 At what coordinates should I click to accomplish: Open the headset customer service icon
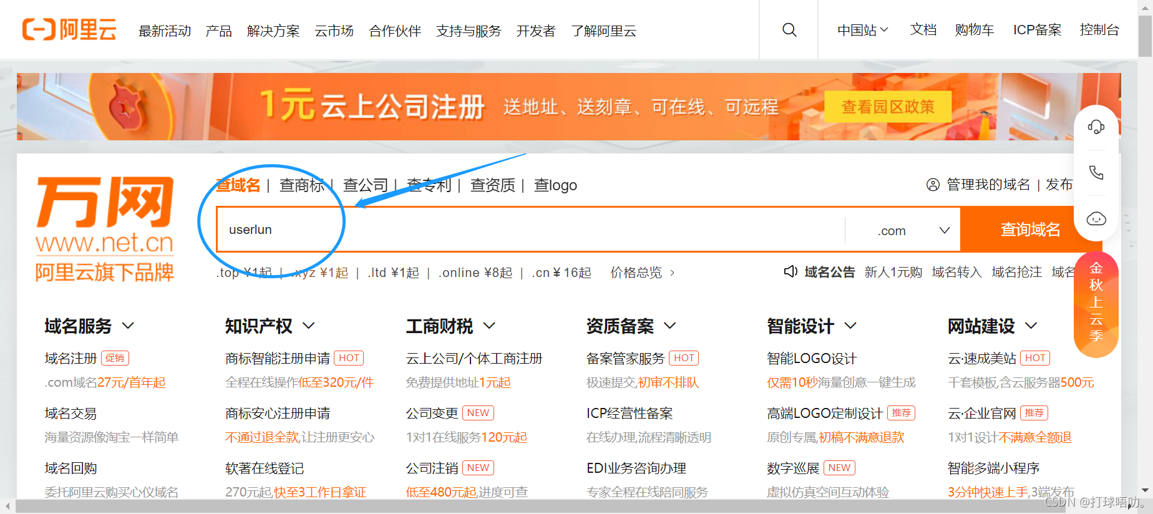click(1096, 127)
